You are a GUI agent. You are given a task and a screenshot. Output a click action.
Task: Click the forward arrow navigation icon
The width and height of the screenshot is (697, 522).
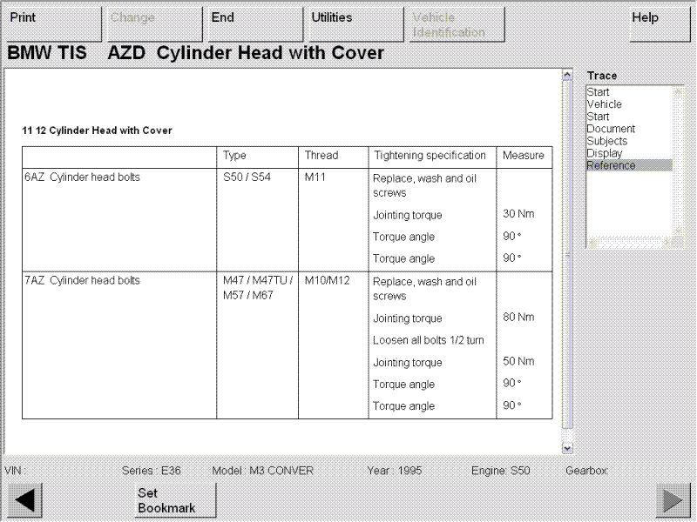click(x=672, y=500)
